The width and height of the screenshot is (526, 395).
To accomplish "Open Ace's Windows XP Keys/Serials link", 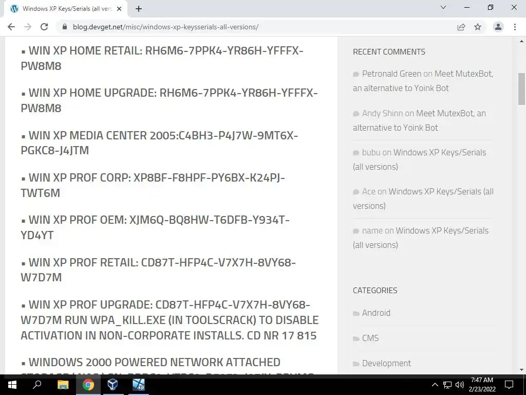I will (423, 199).
